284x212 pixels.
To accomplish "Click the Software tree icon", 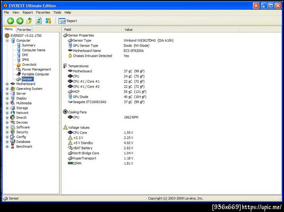I will pos(13,127).
